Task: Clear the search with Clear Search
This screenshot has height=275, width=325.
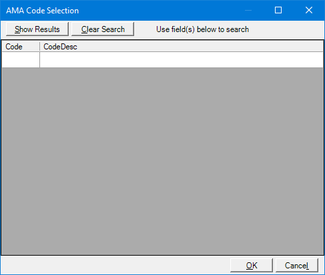Action: [x=103, y=29]
